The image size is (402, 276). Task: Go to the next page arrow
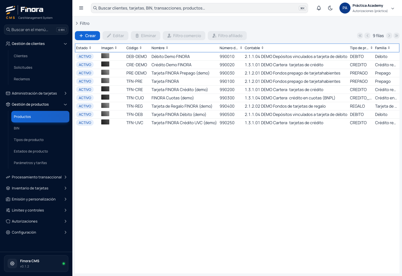pos(389,36)
